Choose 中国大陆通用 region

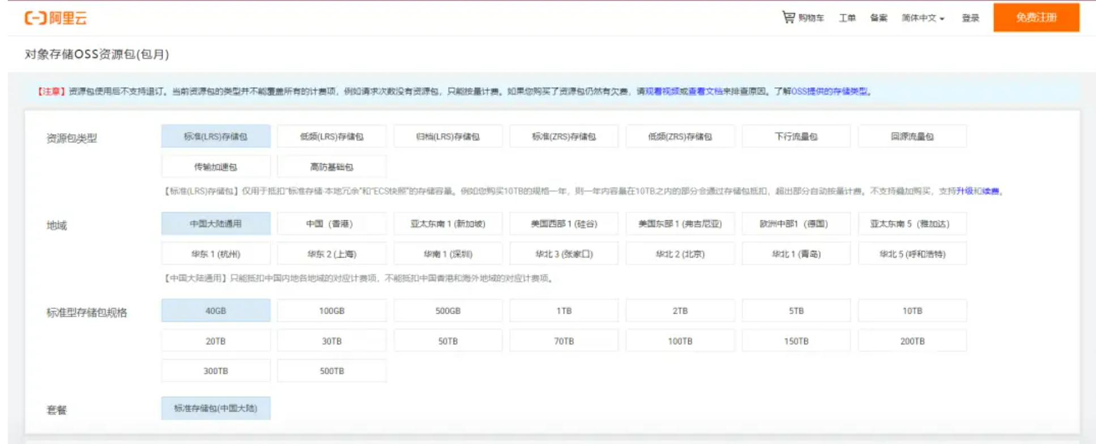(x=216, y=224)
